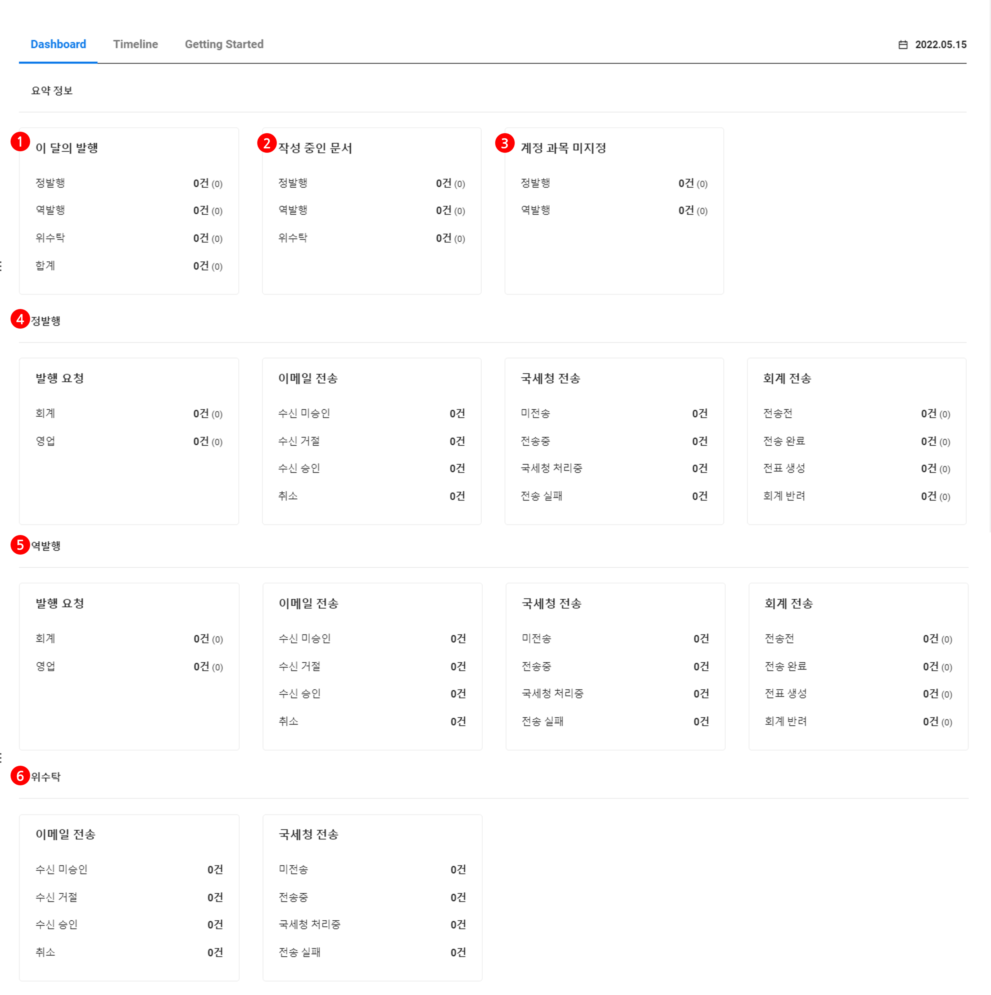Image resolution: width=991 pixels, height=995 pixels.
Task: Switch to the Timeline tab
Action: 135,44
